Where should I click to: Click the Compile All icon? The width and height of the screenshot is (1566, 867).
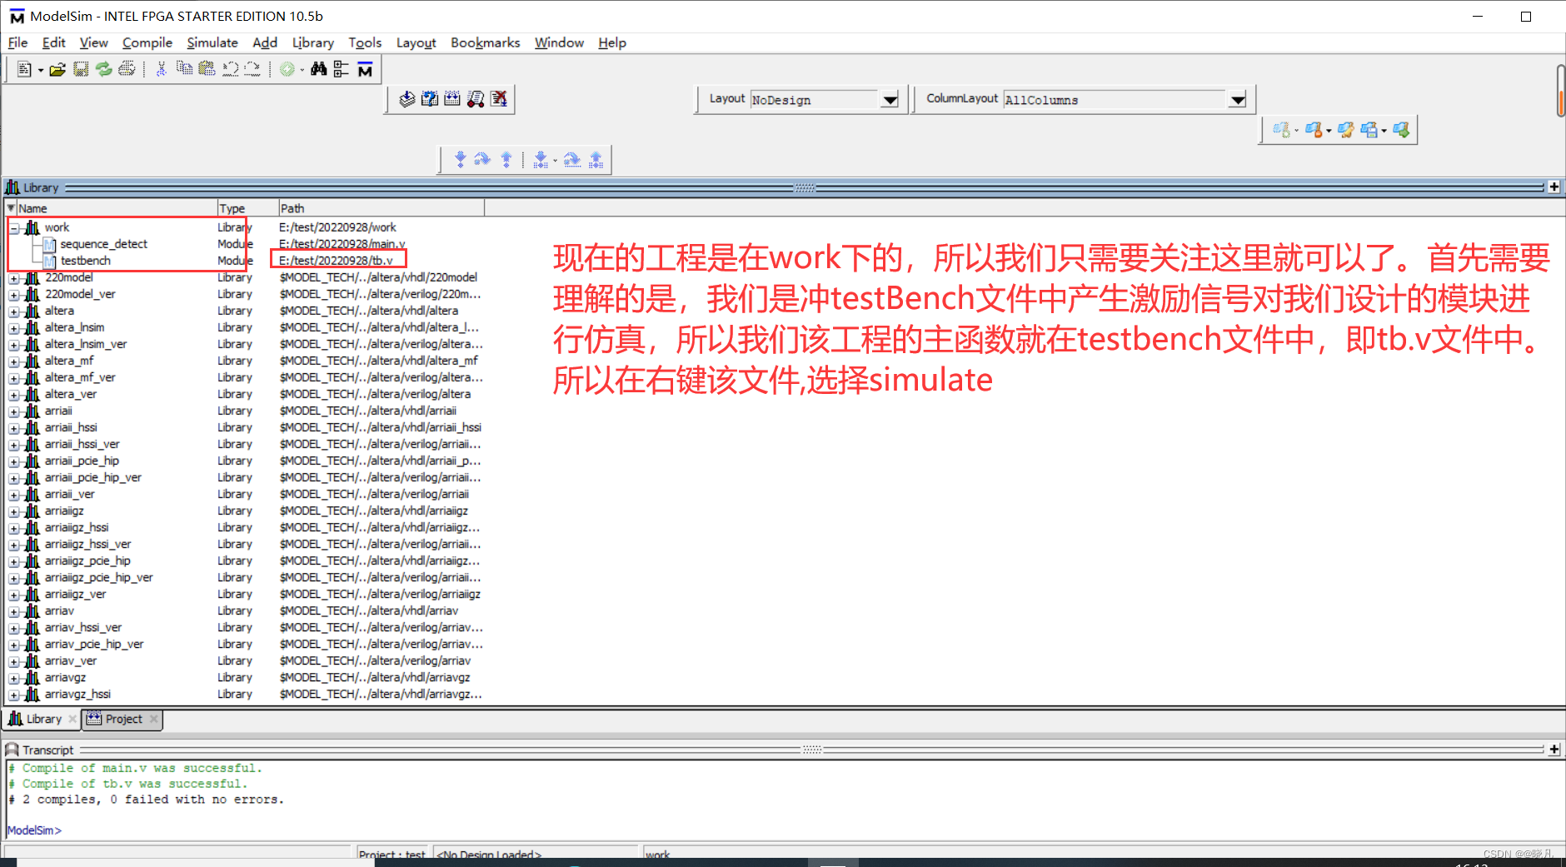(x=452, y=99)
